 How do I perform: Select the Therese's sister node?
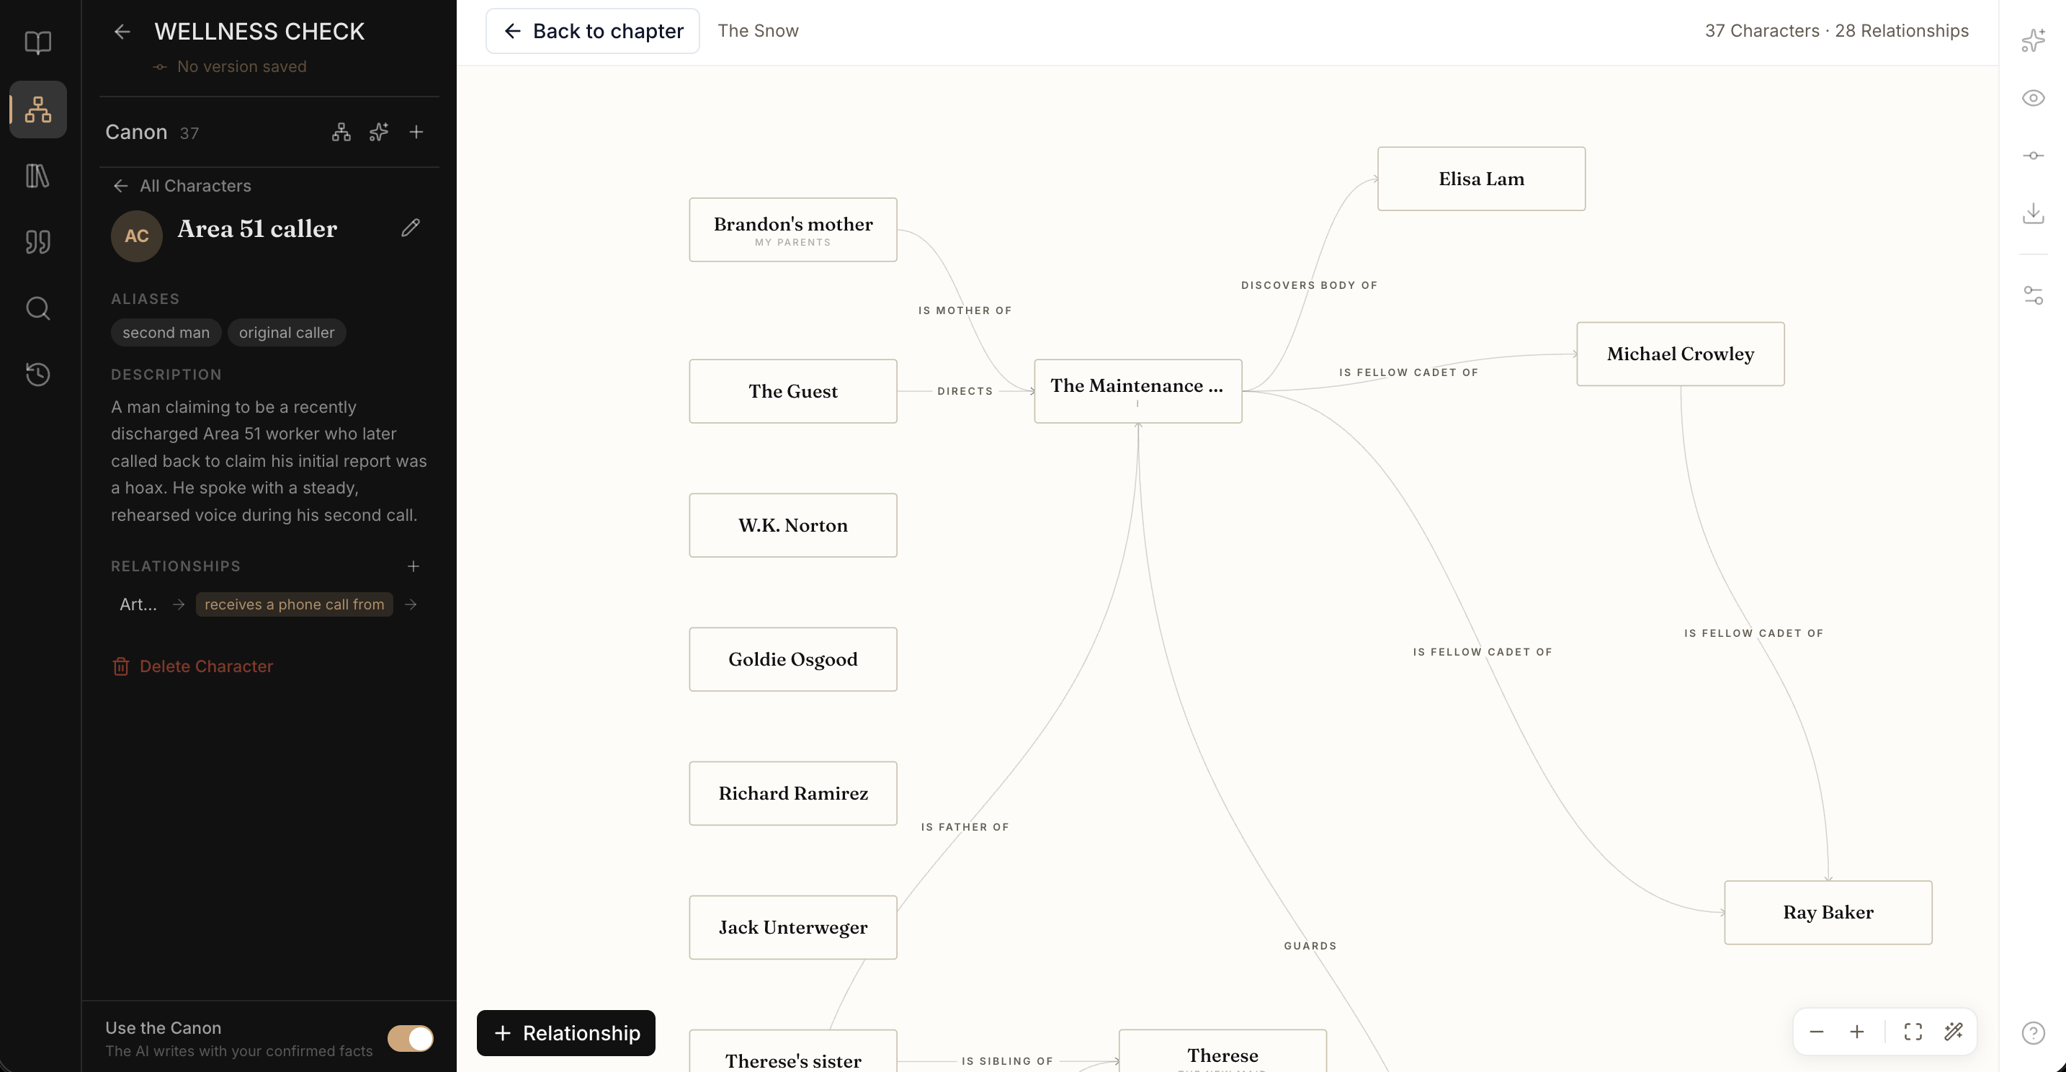(x=793, y=1051)
